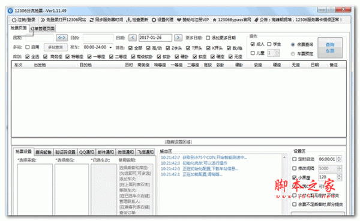Toggle the K开头 train filter checkbox
The width and height of the screenshot is (360, 221).
pyautogui.click(x=208, y=48)
